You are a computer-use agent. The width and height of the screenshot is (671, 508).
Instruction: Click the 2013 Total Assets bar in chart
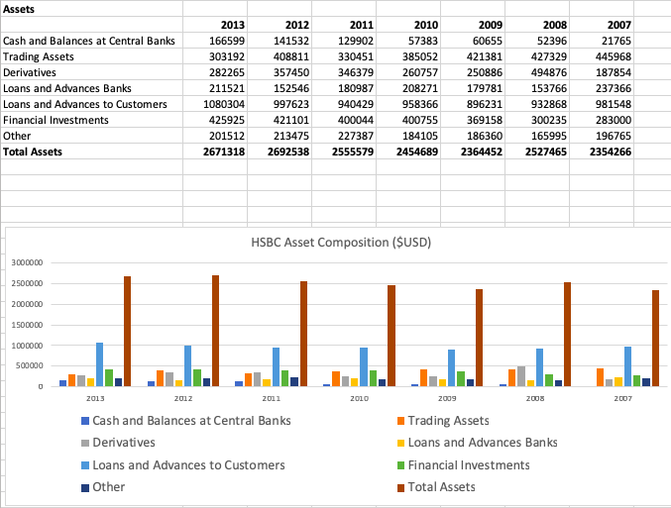tap(128, 332)
